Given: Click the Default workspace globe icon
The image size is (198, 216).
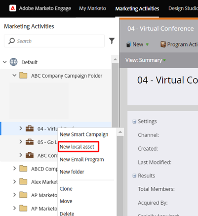Looking at the screenshot, I should (x=13, y=62).
